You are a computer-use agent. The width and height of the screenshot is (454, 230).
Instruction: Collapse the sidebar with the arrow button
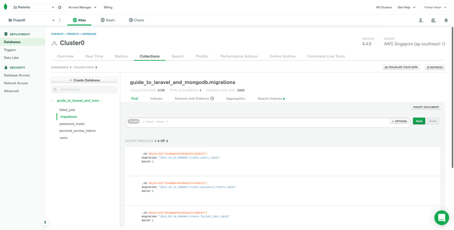[45, 222]
